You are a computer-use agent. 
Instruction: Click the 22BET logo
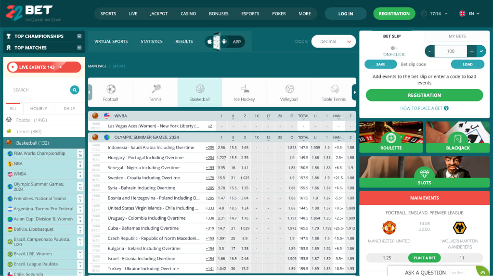33,13
